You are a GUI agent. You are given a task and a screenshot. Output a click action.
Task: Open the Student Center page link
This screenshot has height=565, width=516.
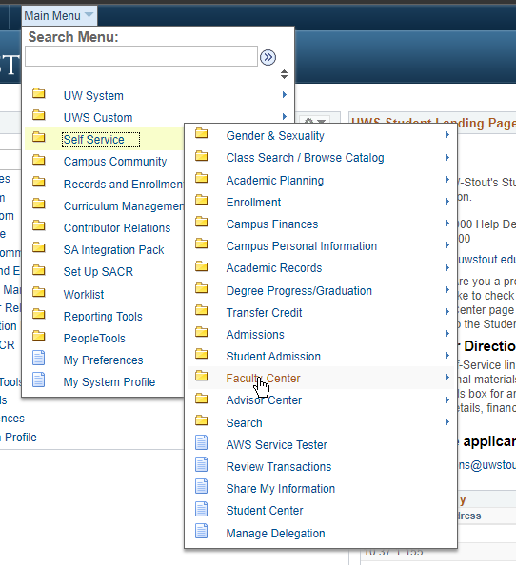pyautogui.click(x=265, y=511)
